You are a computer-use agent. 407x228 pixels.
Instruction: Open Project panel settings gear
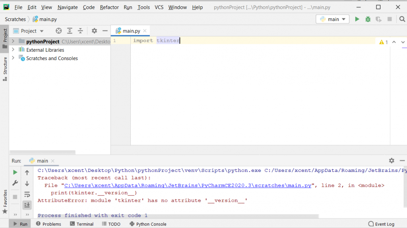click(x=94, y=31)
